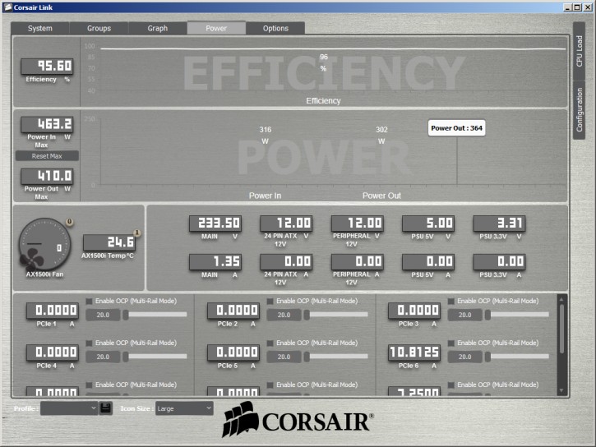596x447 pixels.
Task: Click the badge on the fan dial
Action: click(69, 222)
